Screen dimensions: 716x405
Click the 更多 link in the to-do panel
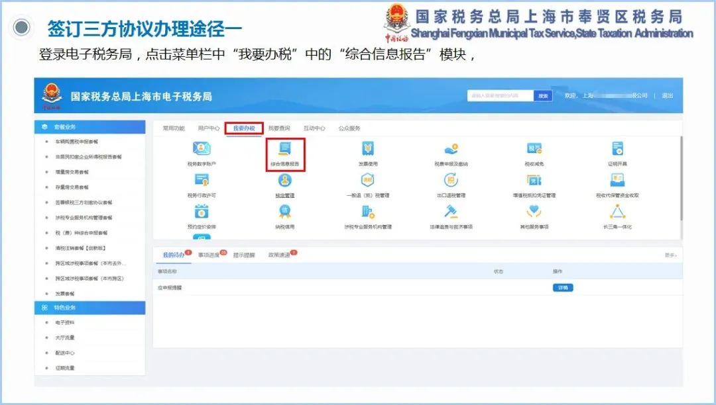click(x=670, y=255)
